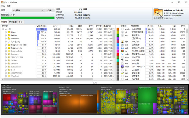Click the data.vmdk block in treemap
189x118 pixels.
coord(70,104)
